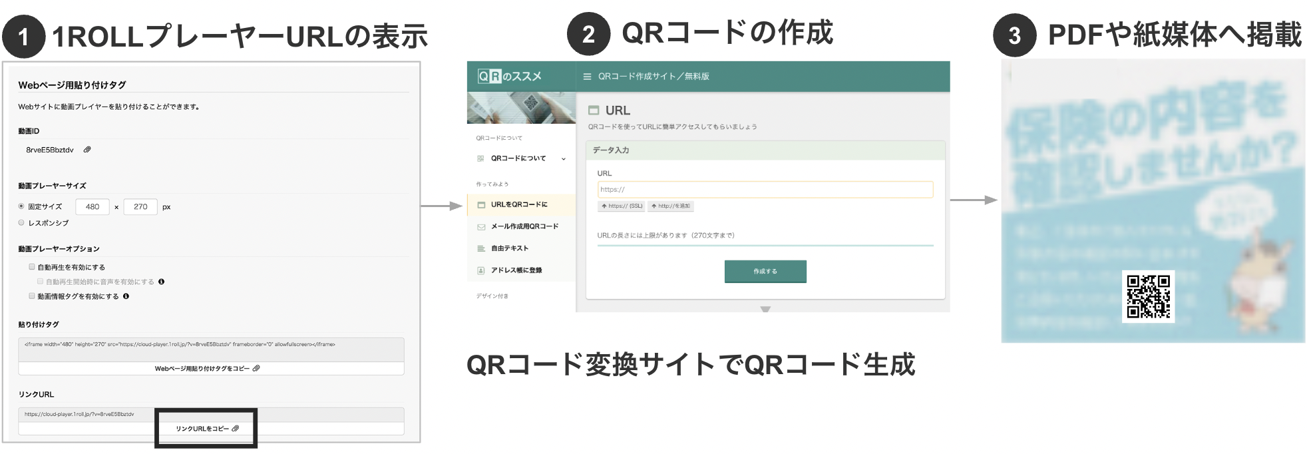1307x454 pixels.
Task: Click the video ID text 8rveE5Bbztdv
Action: coord(50,150)
